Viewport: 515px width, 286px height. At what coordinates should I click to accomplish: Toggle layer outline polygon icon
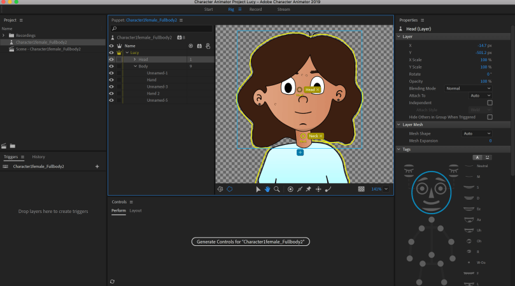point(230,189)
